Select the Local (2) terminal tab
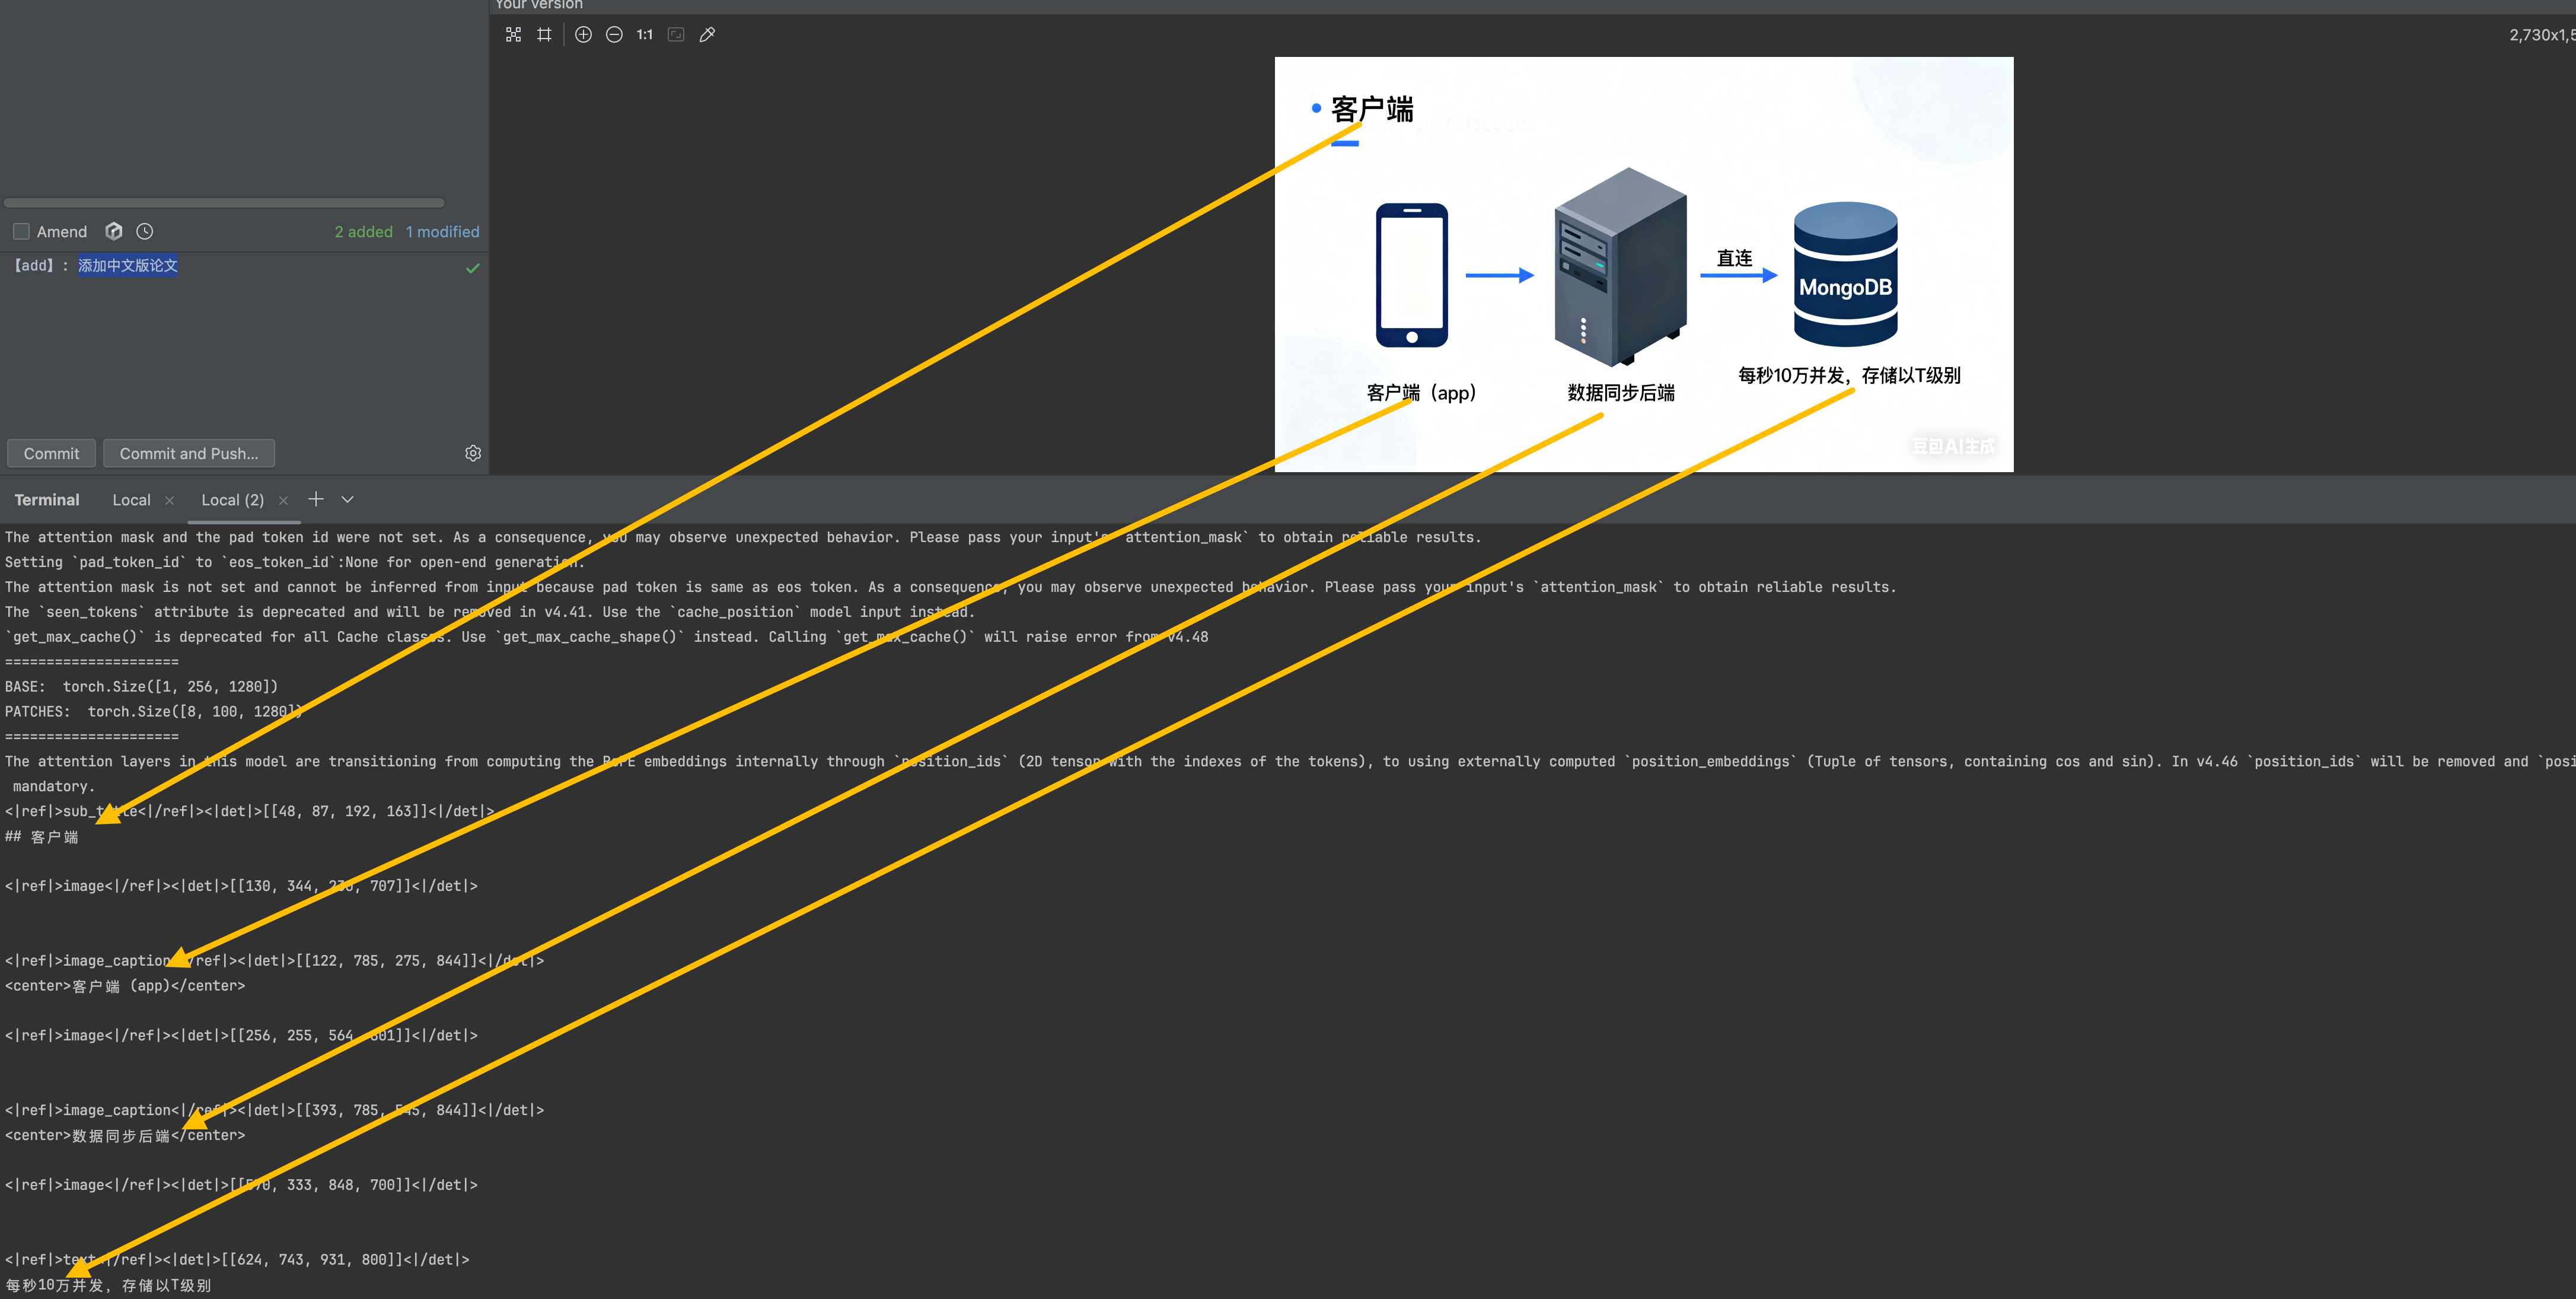 (x=232, y=501)
